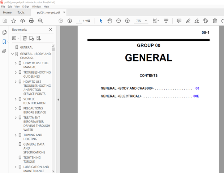This screenshot has width=224, height=173.
Task: Open the E-Sign menu
Action: 26,7
